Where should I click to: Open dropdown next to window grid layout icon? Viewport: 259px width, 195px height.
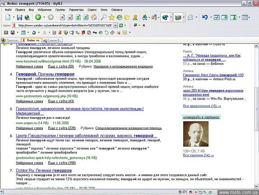pyautogui.click(x=249, y=17)
